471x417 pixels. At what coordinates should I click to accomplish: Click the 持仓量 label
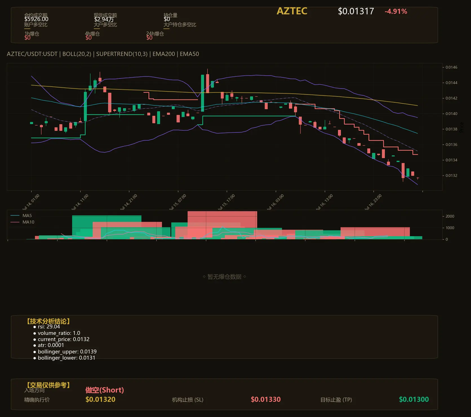click(170, 15)
